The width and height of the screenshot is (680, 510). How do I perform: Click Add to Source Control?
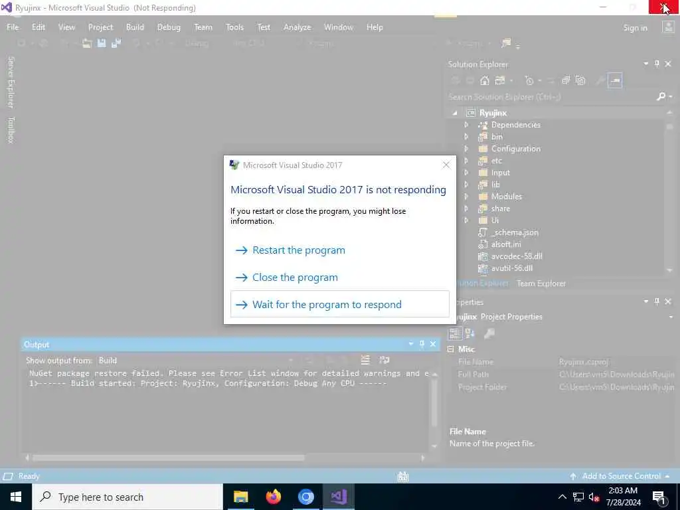click(620, 476)
